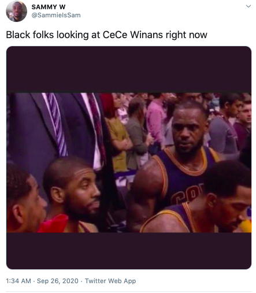Click the woman in mustard top in crowd
Screen dimensions: 256x293
(117, 133)
